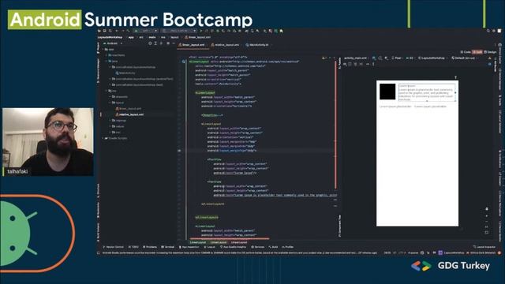Click zoom-in plus icon in preview

pyautogui.click(x=487, y=215)
